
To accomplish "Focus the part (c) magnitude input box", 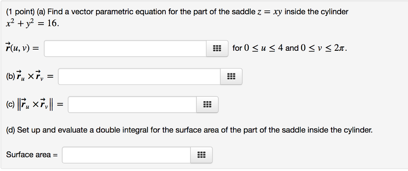I will click(132, 105).
